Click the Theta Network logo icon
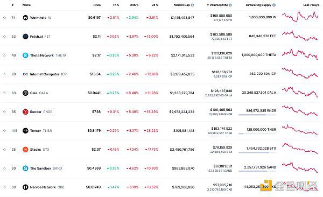323x197 pixels. tap(25, 55)
